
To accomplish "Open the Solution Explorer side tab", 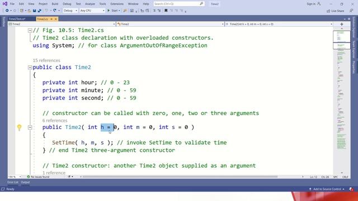I will point(354,27).
